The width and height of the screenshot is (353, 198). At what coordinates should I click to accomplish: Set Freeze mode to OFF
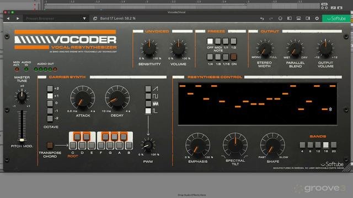(x=210, y=41)
